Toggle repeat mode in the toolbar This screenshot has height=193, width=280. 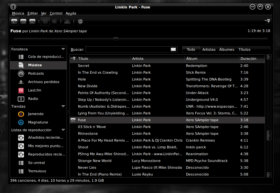(x=45, y=21)
